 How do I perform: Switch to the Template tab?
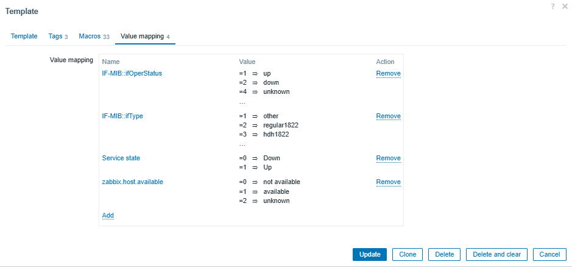click(x=24, y=36)
